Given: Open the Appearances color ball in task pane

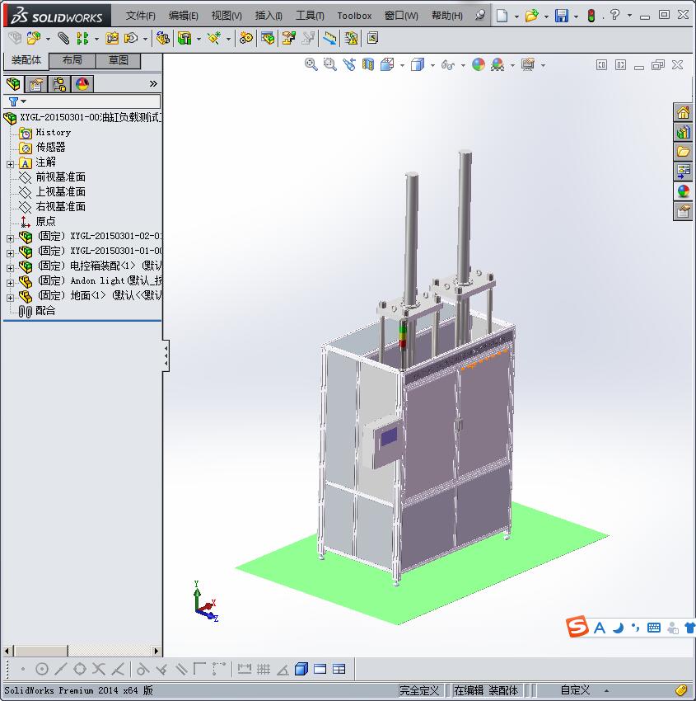Looking at the screenshot, I should click(x=683, y=191).
